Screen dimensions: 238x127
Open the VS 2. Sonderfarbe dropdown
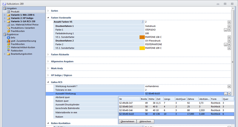[229, 48]
